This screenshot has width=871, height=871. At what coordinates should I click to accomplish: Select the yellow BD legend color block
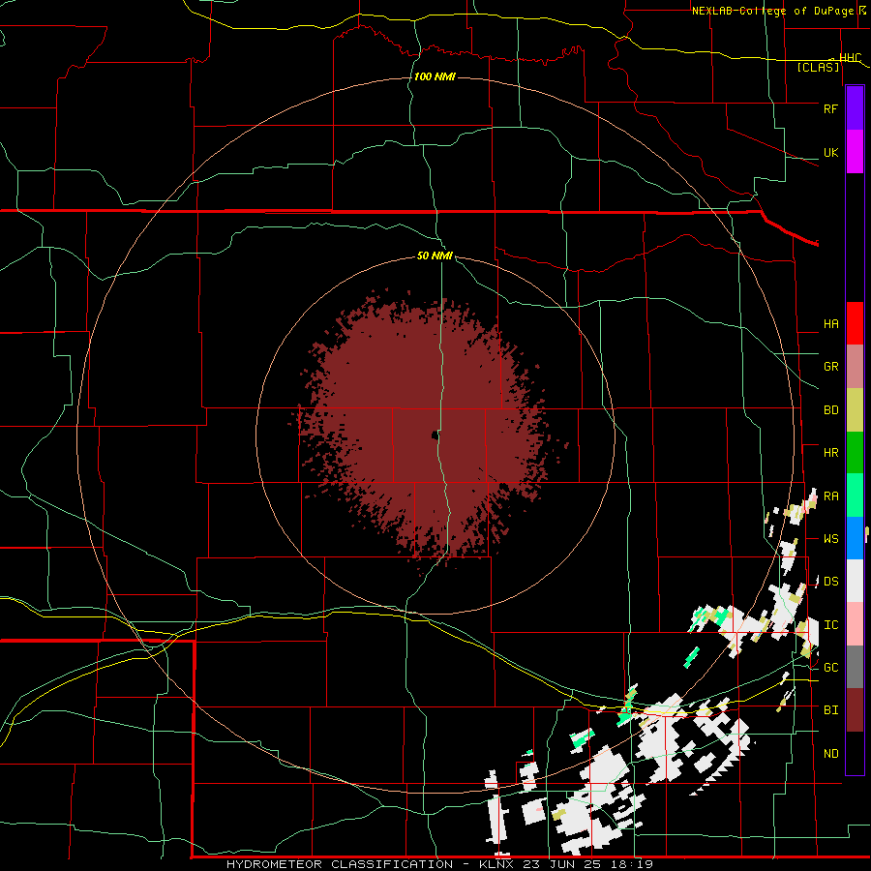tap(855, 410)
